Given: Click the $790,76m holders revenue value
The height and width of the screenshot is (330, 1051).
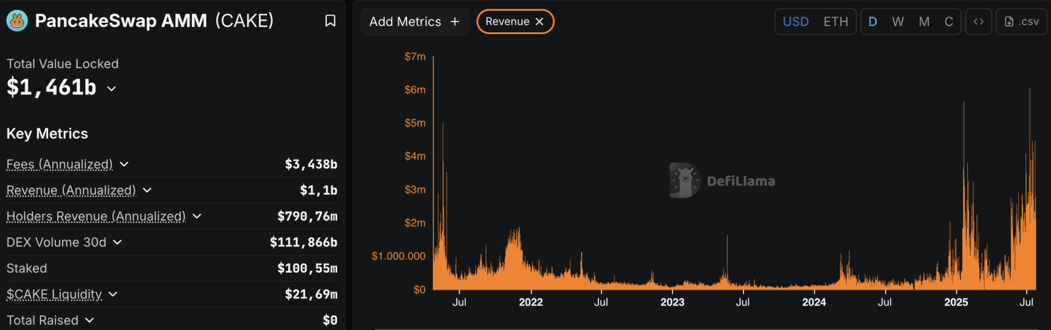Looking at the screenshot, I should 307,216.
